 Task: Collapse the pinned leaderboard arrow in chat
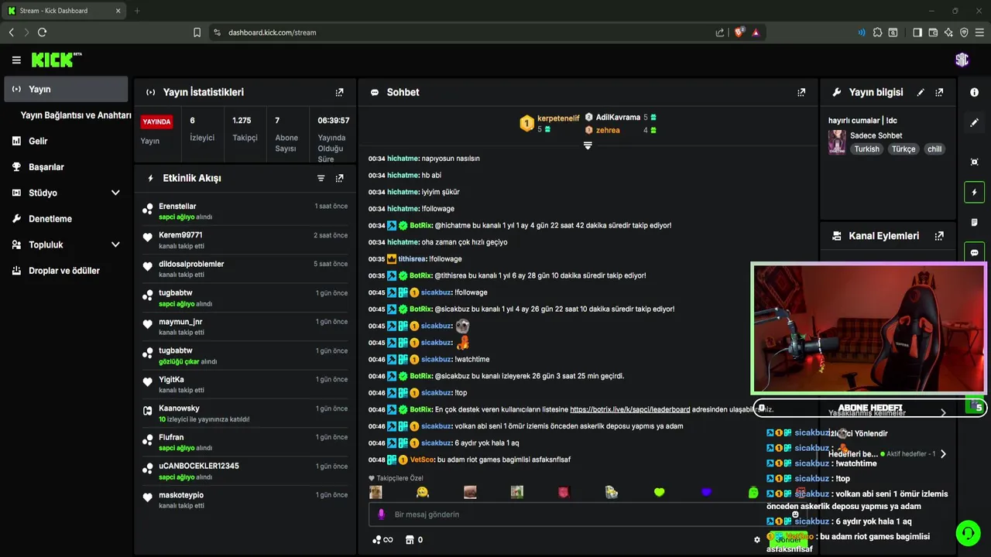pos(588,145)
